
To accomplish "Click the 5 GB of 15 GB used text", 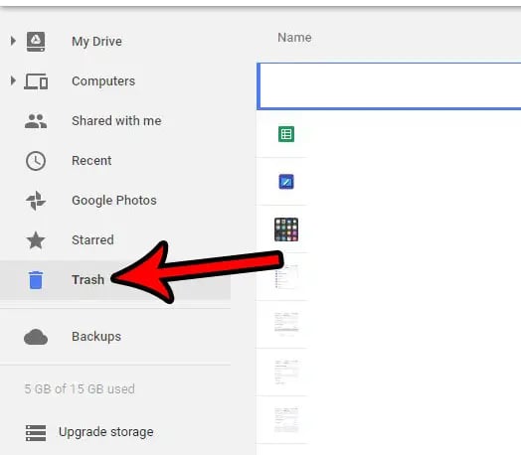I will tap(80, 389).
